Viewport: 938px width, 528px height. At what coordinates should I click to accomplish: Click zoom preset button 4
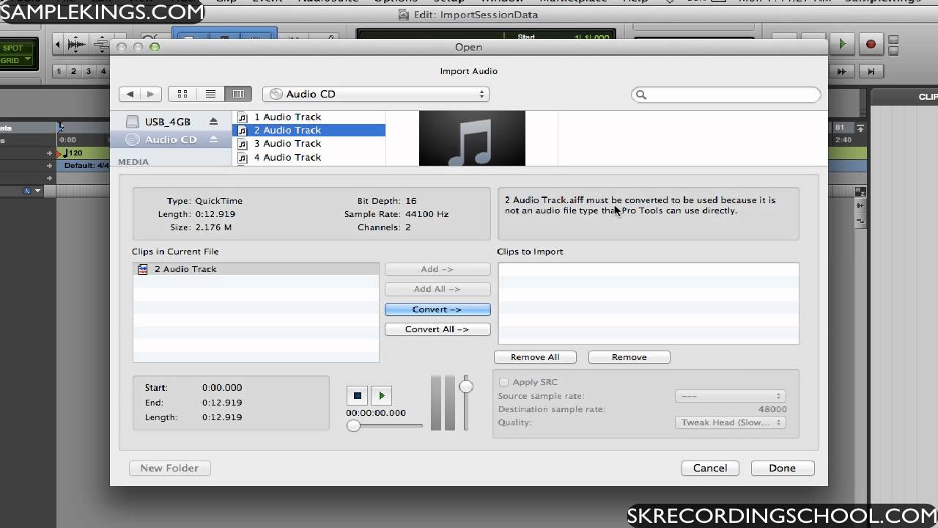click(103, 71)
